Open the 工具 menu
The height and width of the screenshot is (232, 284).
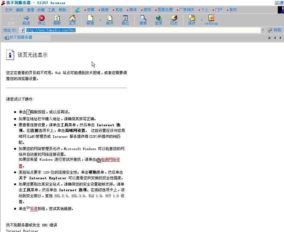pos(52,10)
